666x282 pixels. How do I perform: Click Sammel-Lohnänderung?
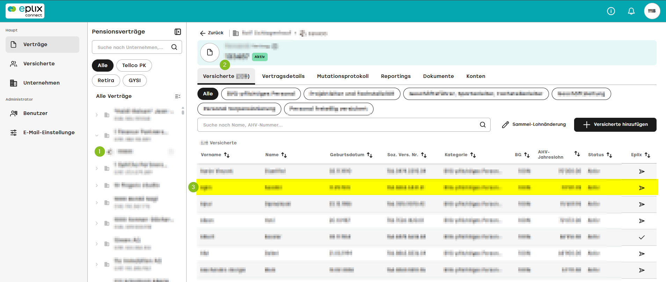point(534,125)
